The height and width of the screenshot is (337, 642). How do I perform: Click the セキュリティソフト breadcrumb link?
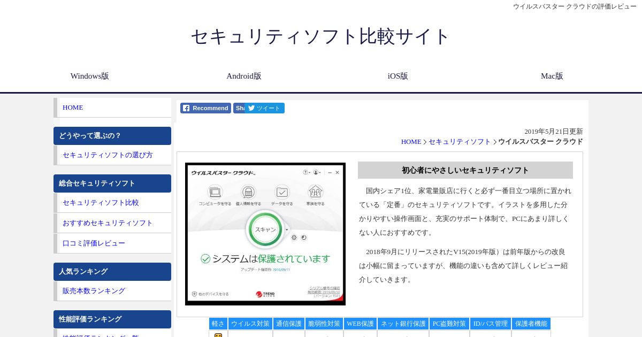pos(460,142)
